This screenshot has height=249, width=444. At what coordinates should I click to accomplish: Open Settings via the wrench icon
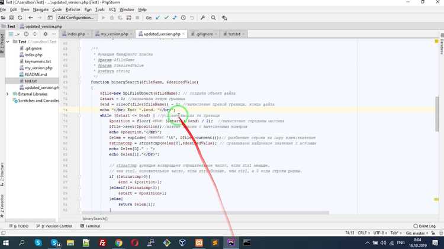pos(202,18)
